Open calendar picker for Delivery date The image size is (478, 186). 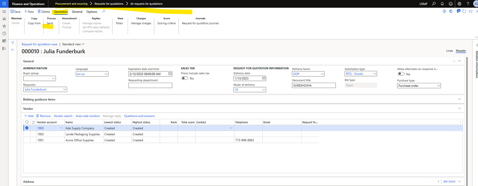(x=264, y=78)
